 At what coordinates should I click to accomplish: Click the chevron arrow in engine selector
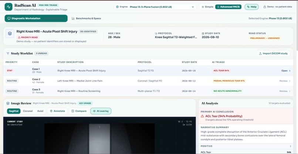pos(193,7)
